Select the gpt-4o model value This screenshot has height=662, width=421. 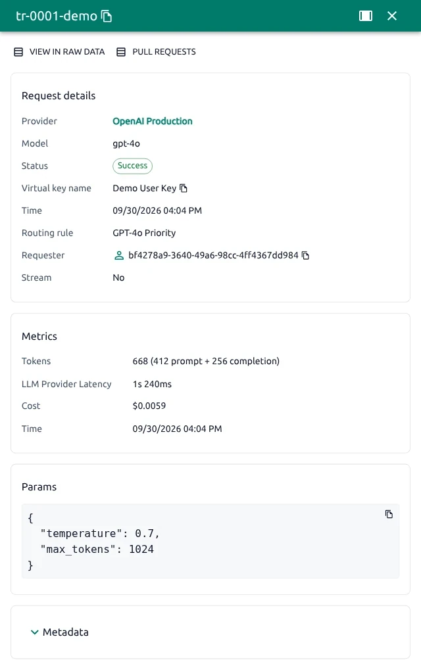tap(126, 143)
